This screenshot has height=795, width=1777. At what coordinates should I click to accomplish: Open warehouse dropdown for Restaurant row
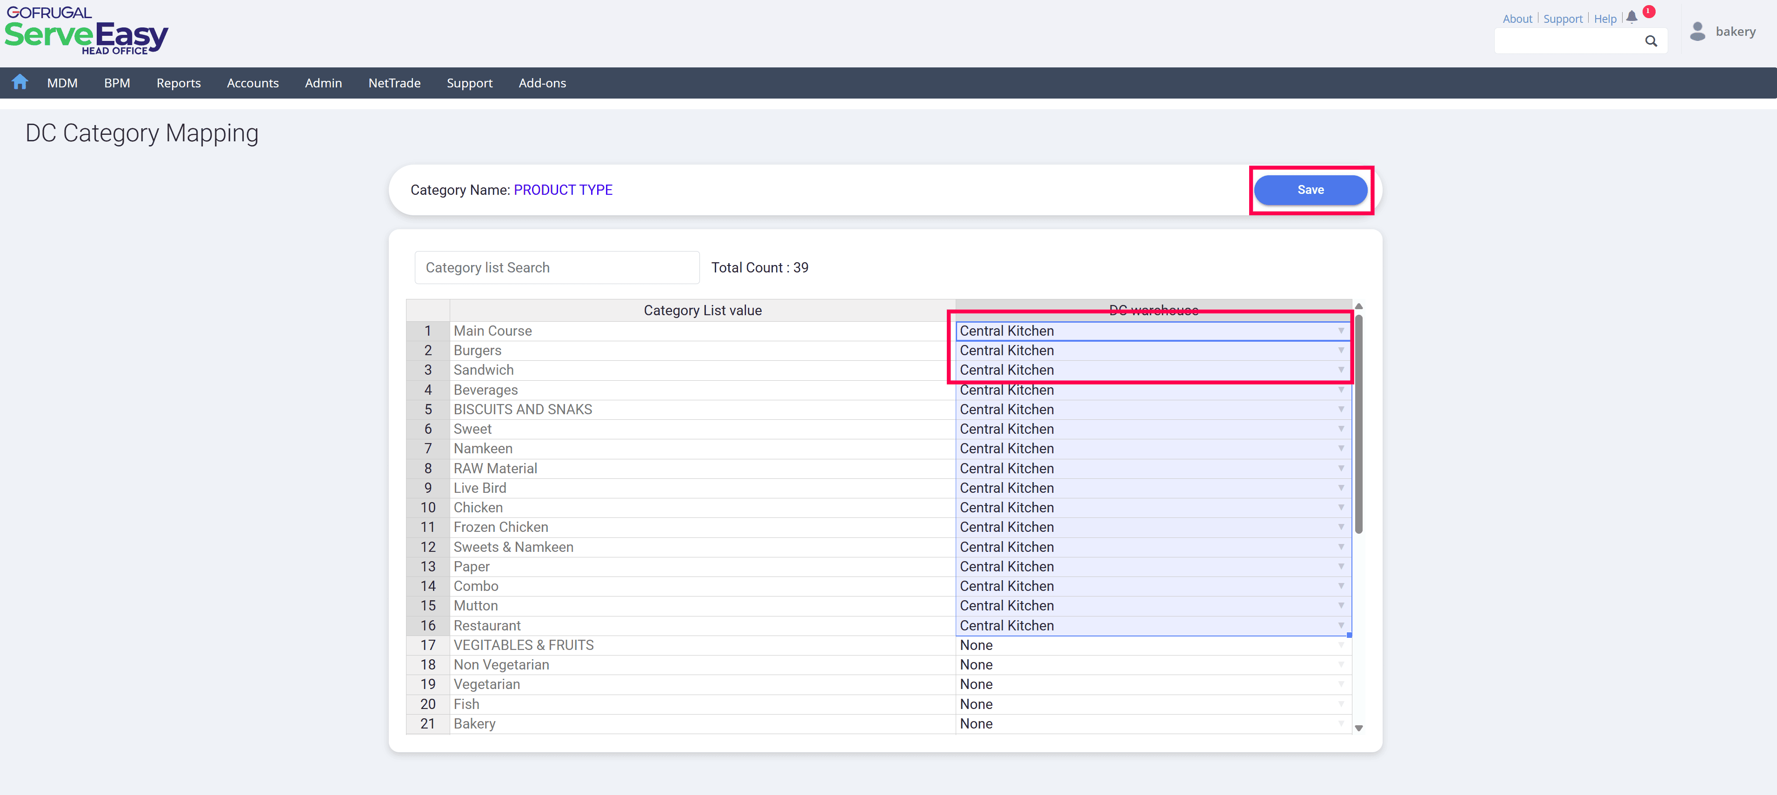click(1340, 626)
